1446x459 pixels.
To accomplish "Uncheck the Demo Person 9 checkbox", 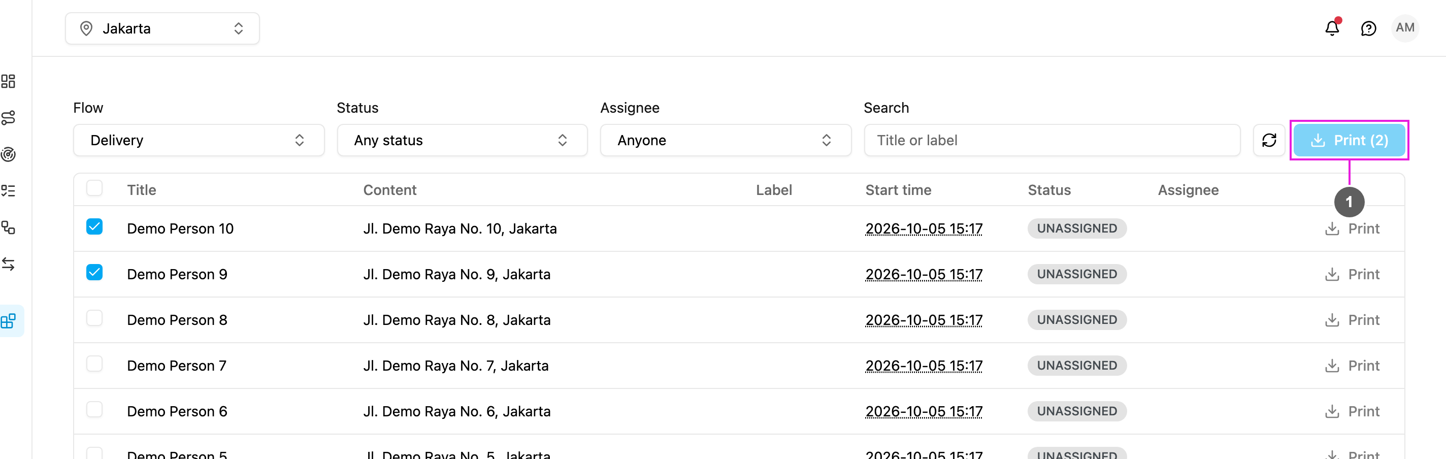I will coord(94,272).
